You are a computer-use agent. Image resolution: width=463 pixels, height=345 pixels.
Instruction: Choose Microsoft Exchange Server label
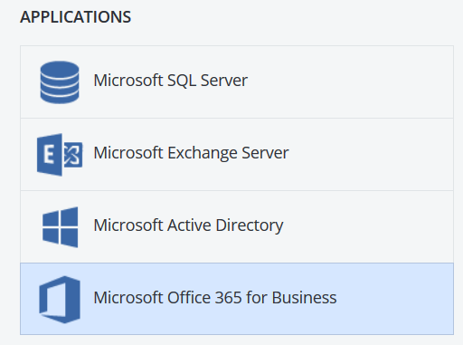pyautogui.click(x=191, y=153)
